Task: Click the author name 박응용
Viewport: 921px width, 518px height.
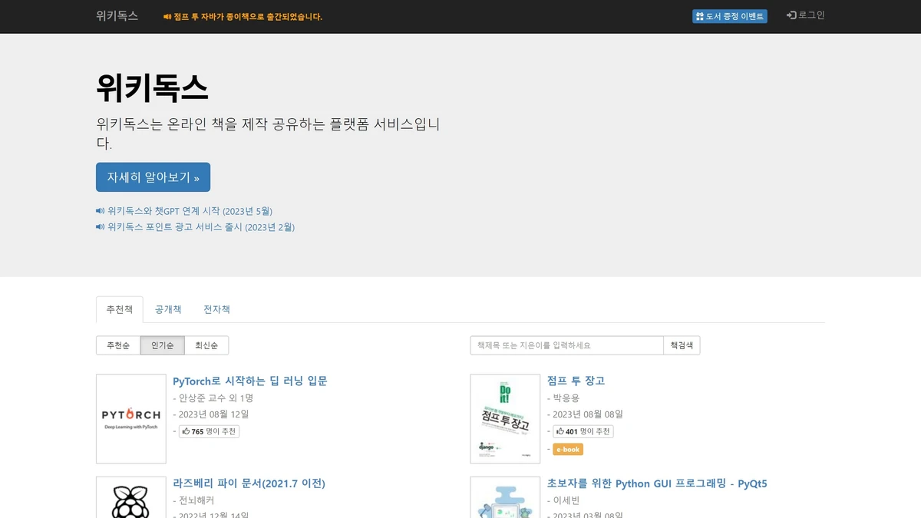Action: [566, 398]
